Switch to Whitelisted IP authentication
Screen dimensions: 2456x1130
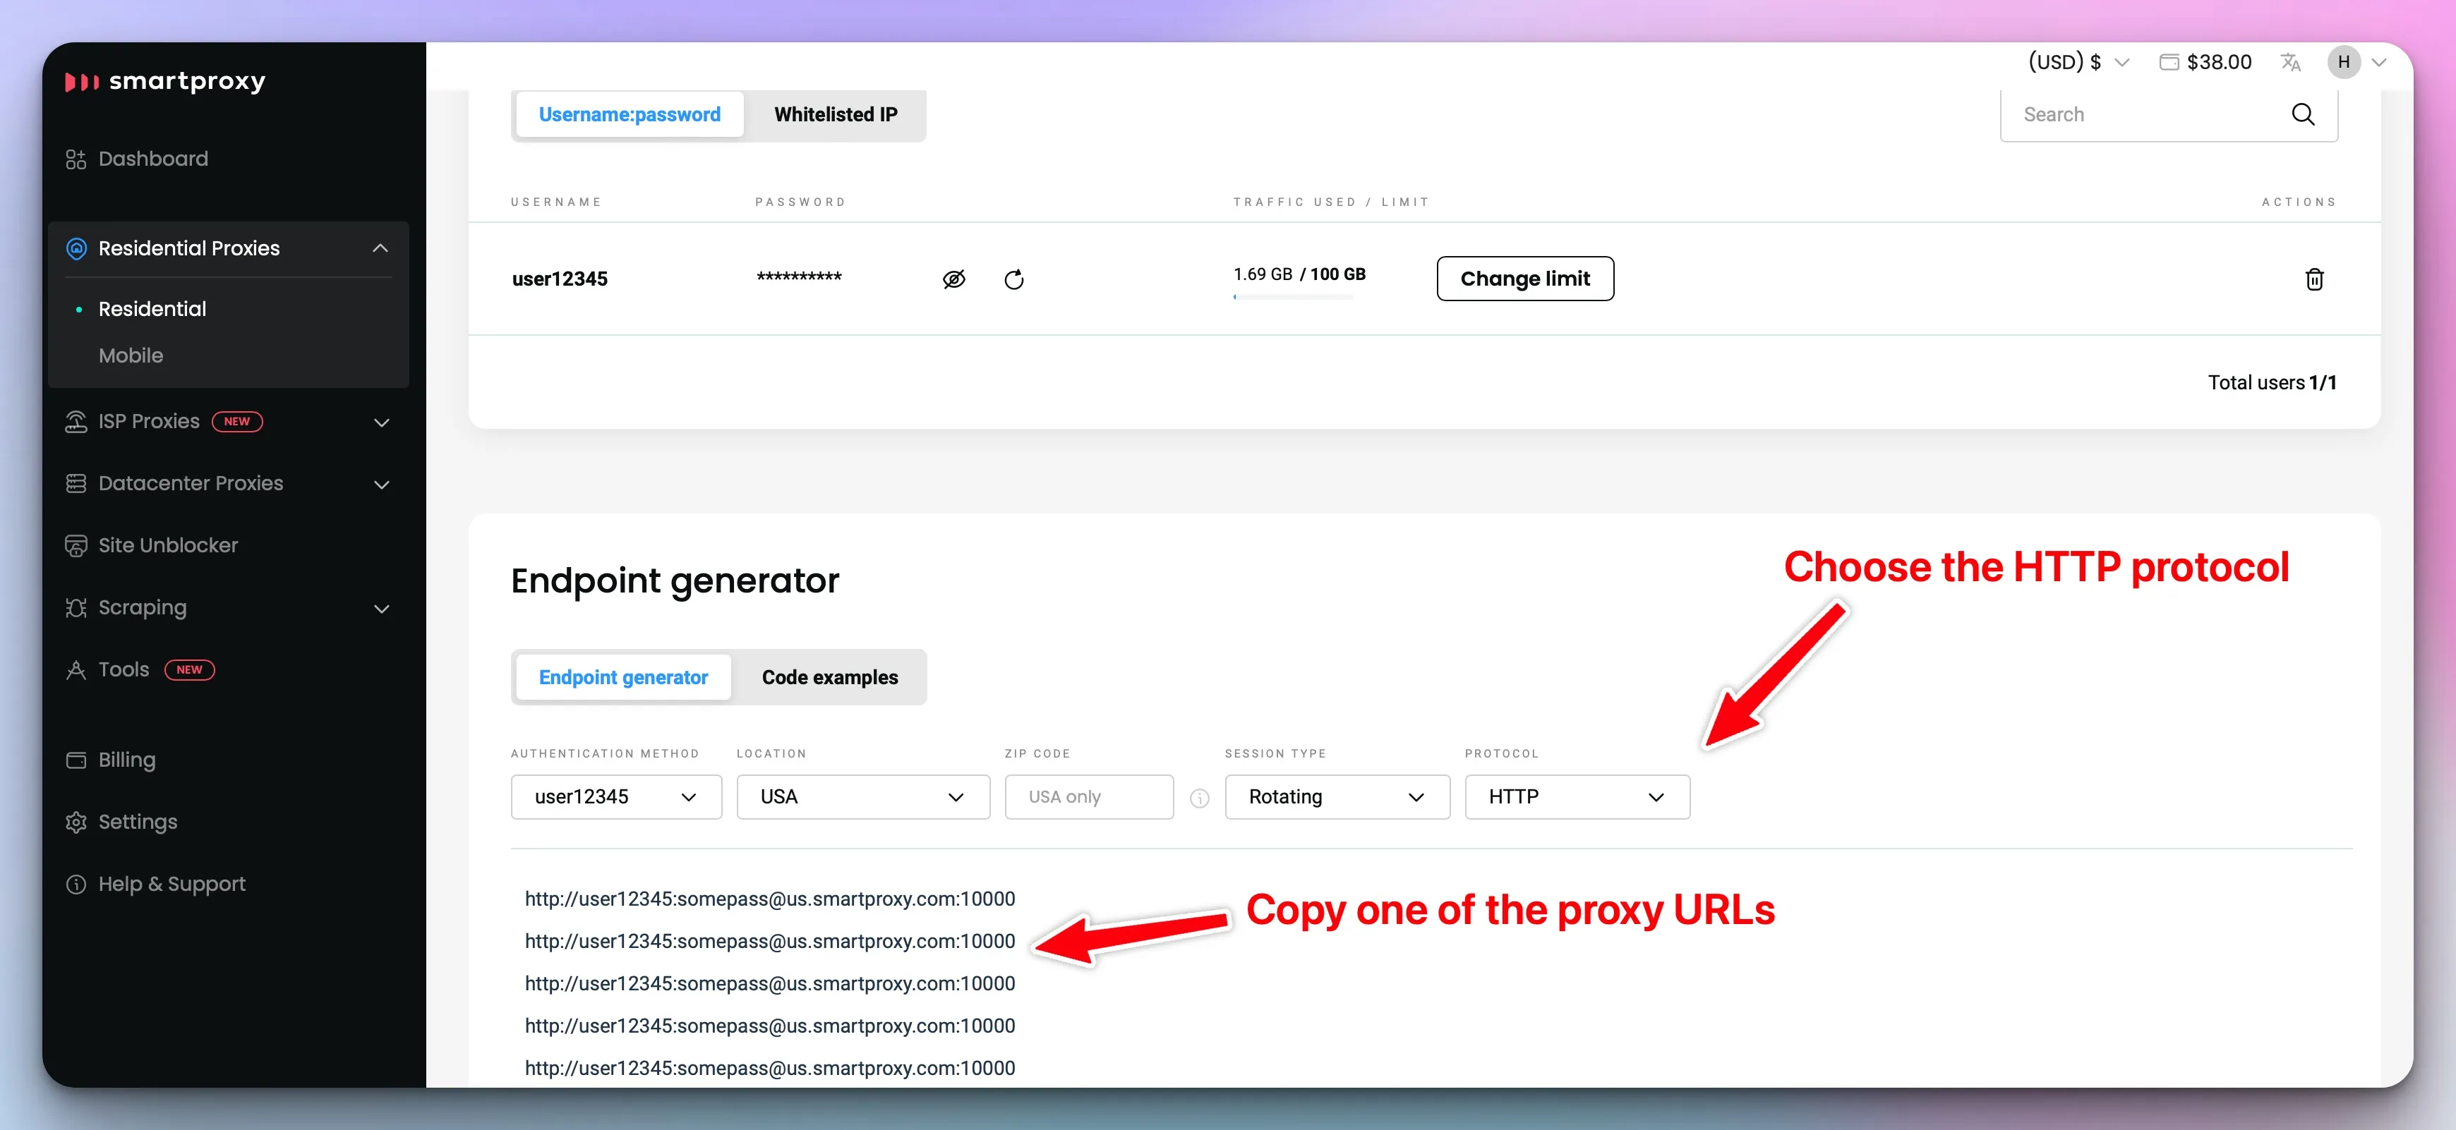(x=835, y=114)
